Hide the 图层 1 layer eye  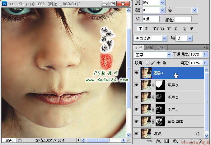(136, 109)
